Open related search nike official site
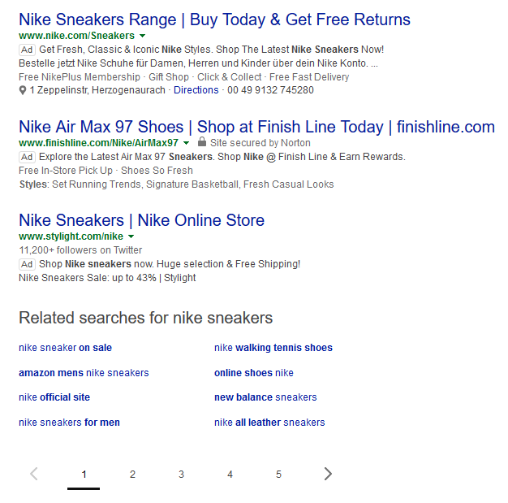The image size is (508, 503). 54,397
